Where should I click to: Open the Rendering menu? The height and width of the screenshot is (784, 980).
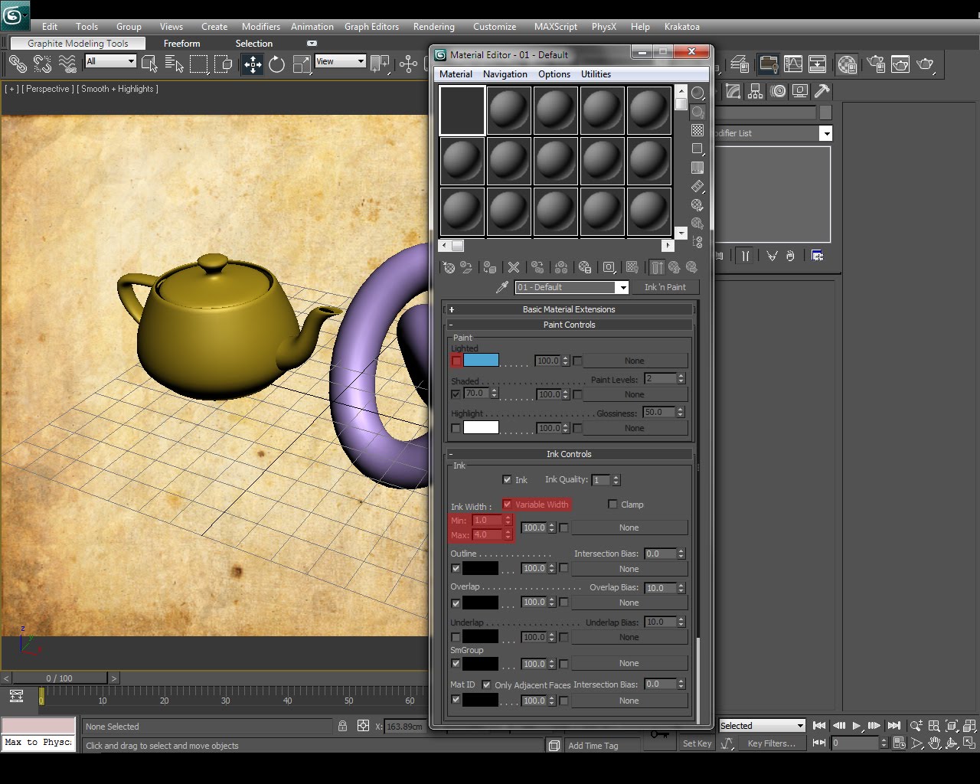433,26
